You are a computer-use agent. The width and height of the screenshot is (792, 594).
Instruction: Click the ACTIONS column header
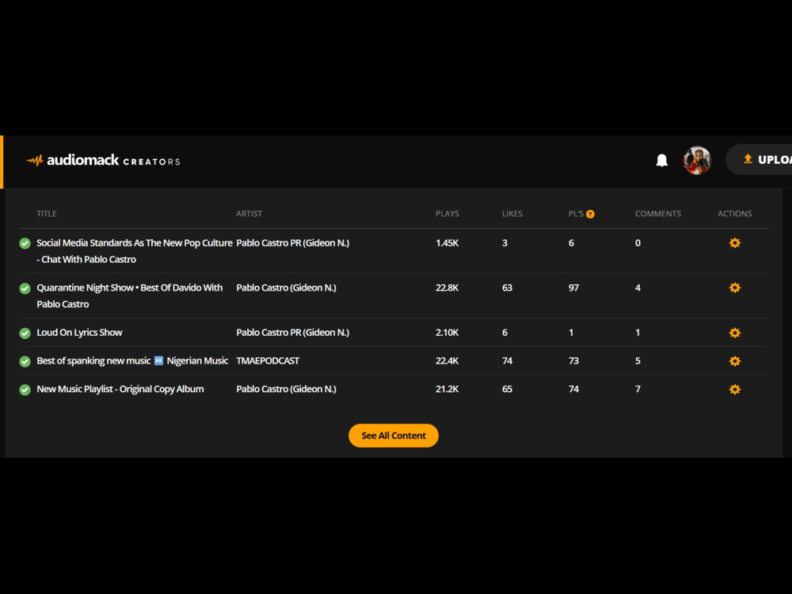point(735,214)
